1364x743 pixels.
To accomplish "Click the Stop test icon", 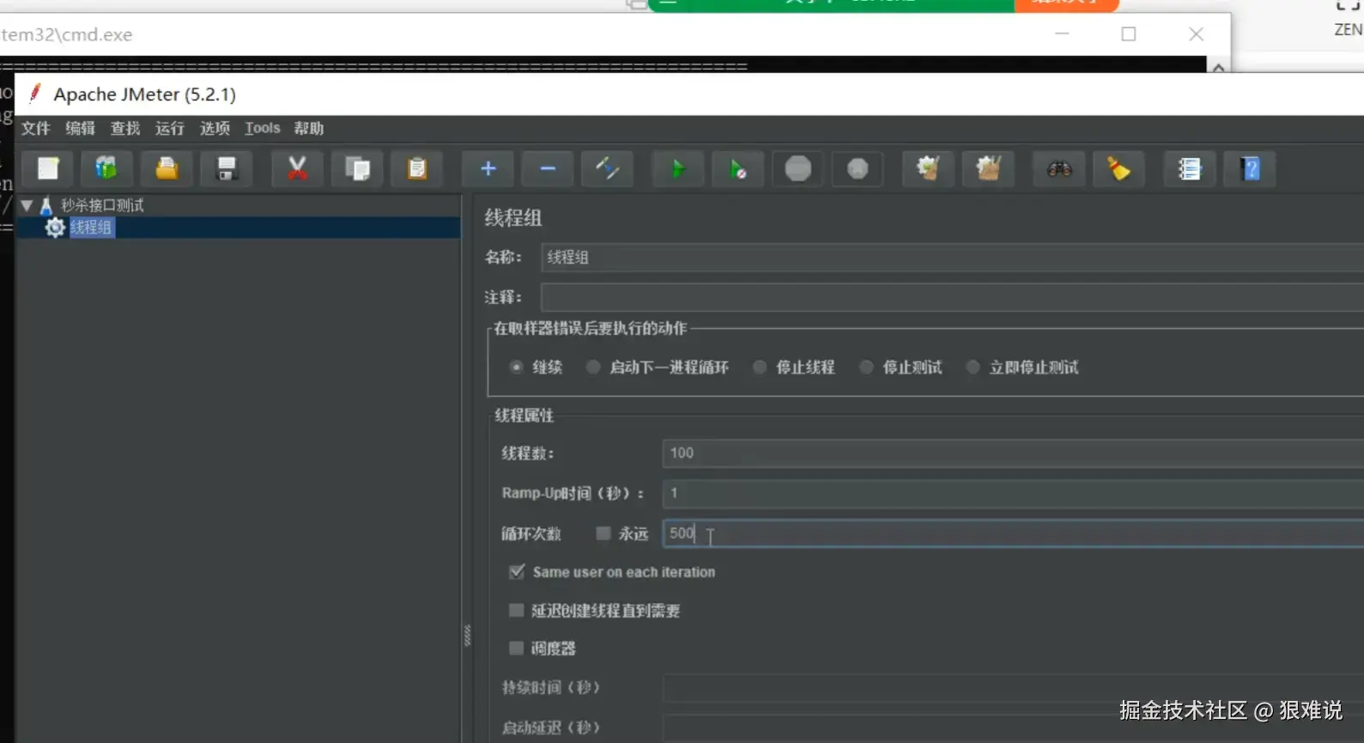I will (x=798, y=168).
